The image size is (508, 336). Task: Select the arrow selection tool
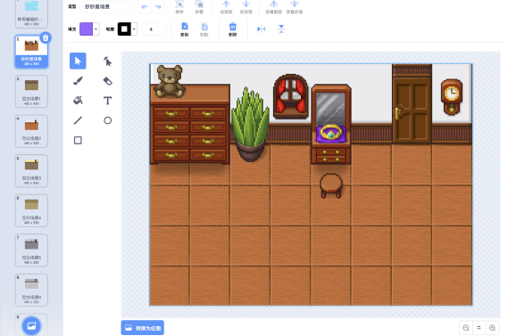tap(78, 61)
